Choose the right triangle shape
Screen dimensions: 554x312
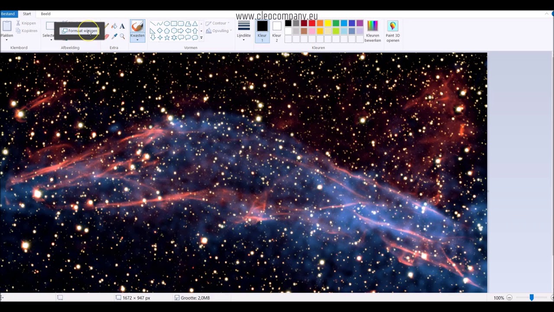click(x=153, y=31)
